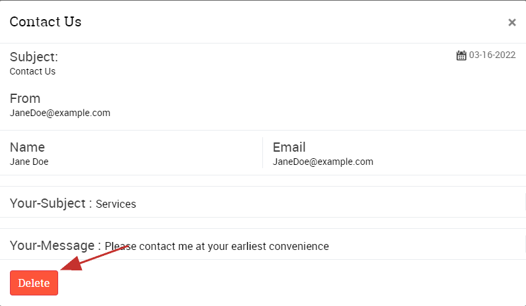Click the vertical divider between Name and Email

(x=262, y=152)
